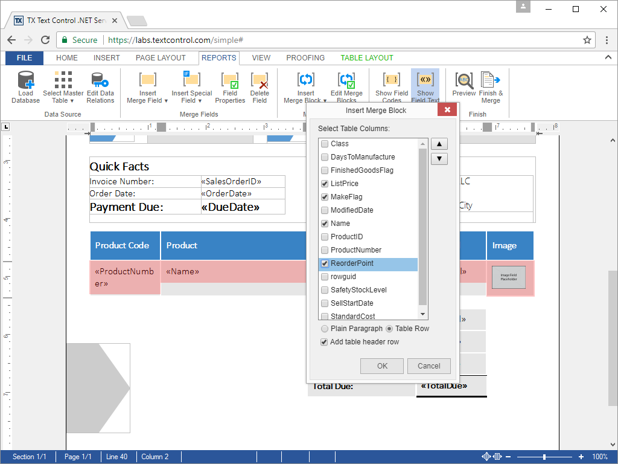Disable Add table header row
Screen dimensions: 618x464
[x=325, y=342]
